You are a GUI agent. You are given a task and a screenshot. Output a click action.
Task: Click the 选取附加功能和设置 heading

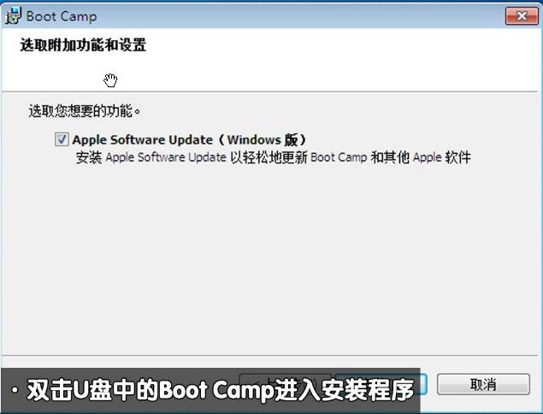coord(83,45)
